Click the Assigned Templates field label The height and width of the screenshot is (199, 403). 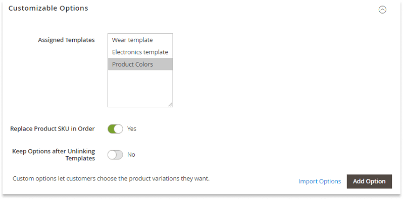66,40
